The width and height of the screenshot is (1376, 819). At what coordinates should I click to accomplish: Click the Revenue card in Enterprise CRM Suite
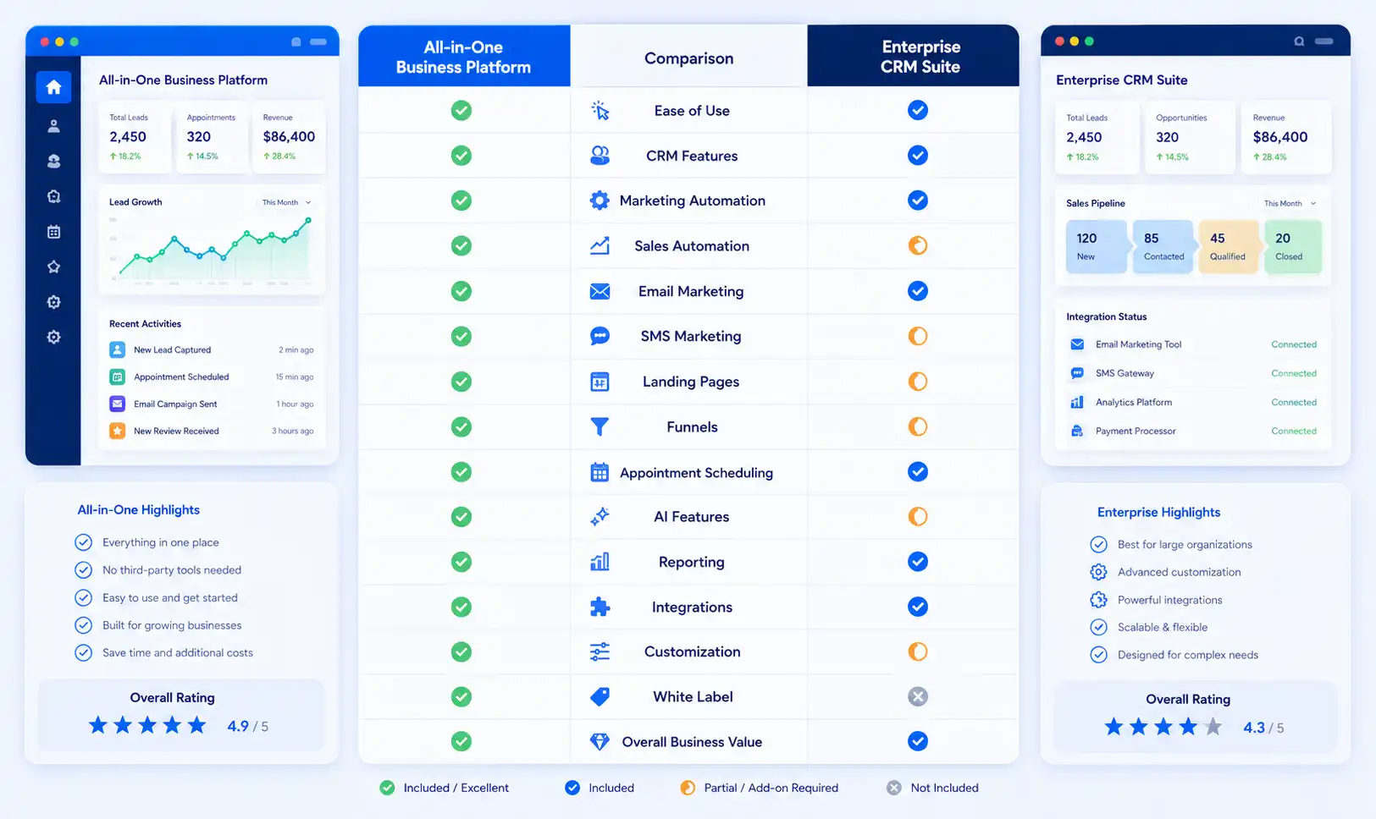1285,138
